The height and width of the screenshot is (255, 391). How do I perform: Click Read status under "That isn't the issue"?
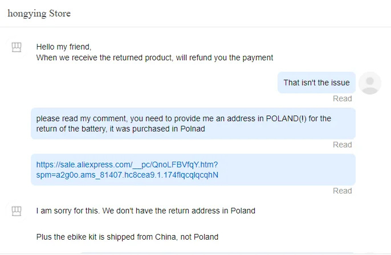(342, 98)
